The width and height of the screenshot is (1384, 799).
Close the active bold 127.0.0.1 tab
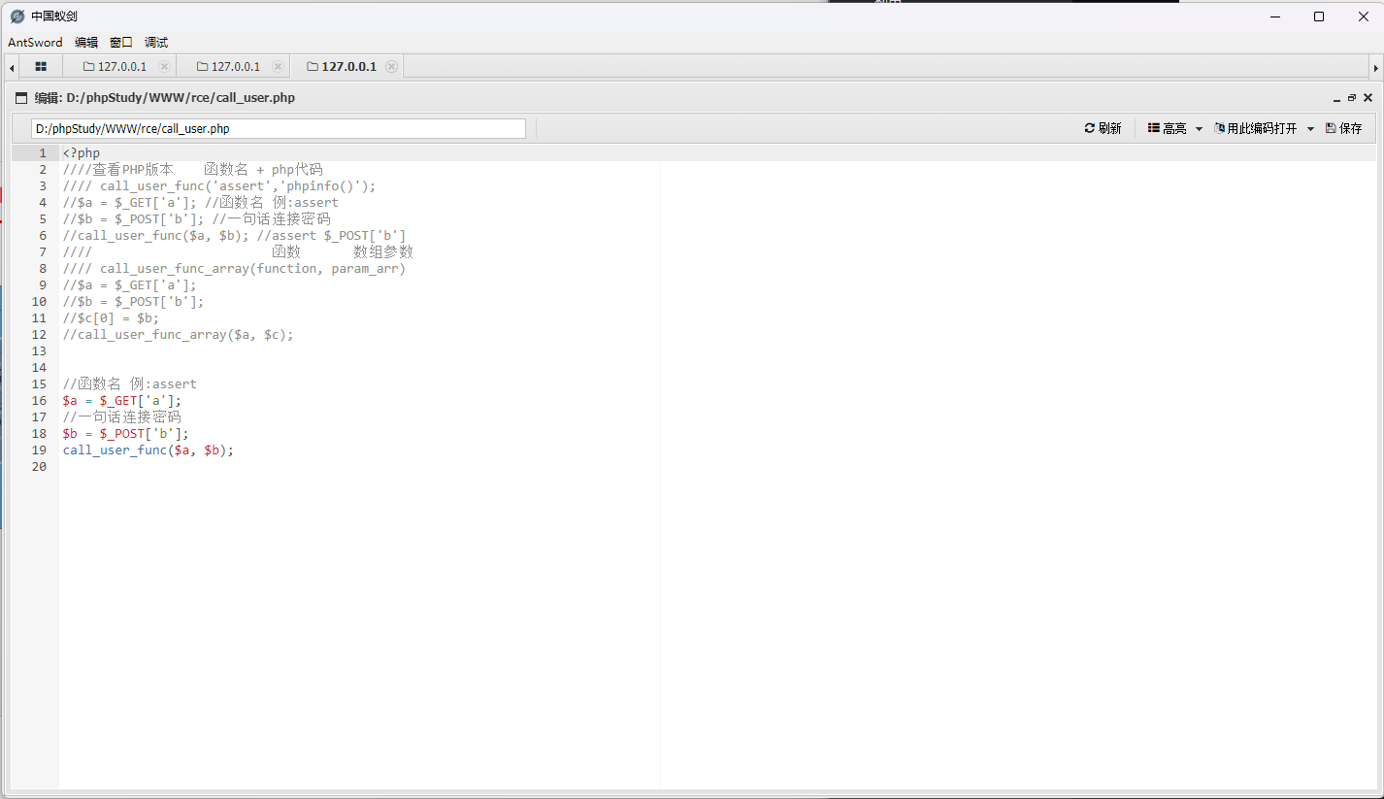391,67
